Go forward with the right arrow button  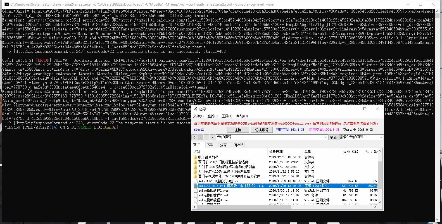point(200,137)
